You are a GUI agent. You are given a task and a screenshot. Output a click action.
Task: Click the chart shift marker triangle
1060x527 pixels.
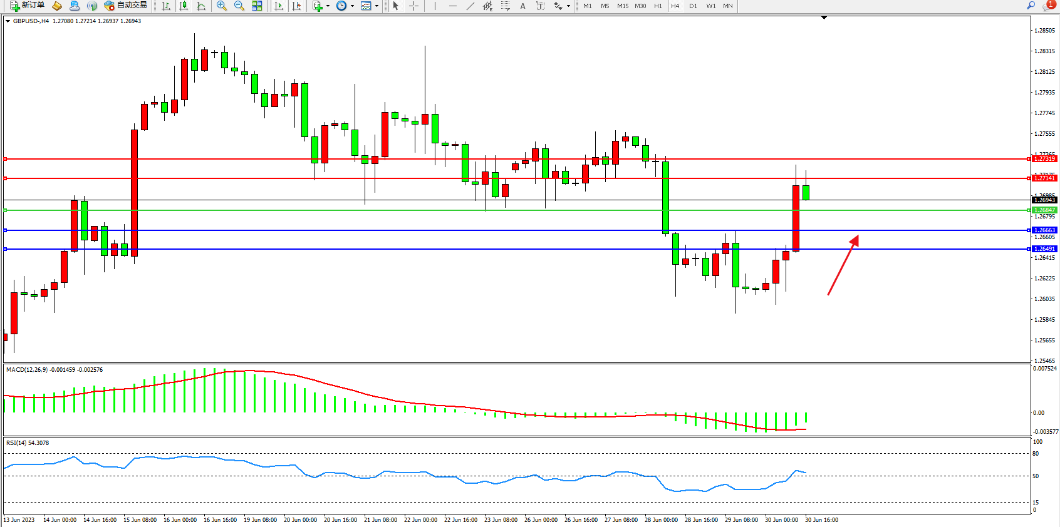[x=824, y=18]
